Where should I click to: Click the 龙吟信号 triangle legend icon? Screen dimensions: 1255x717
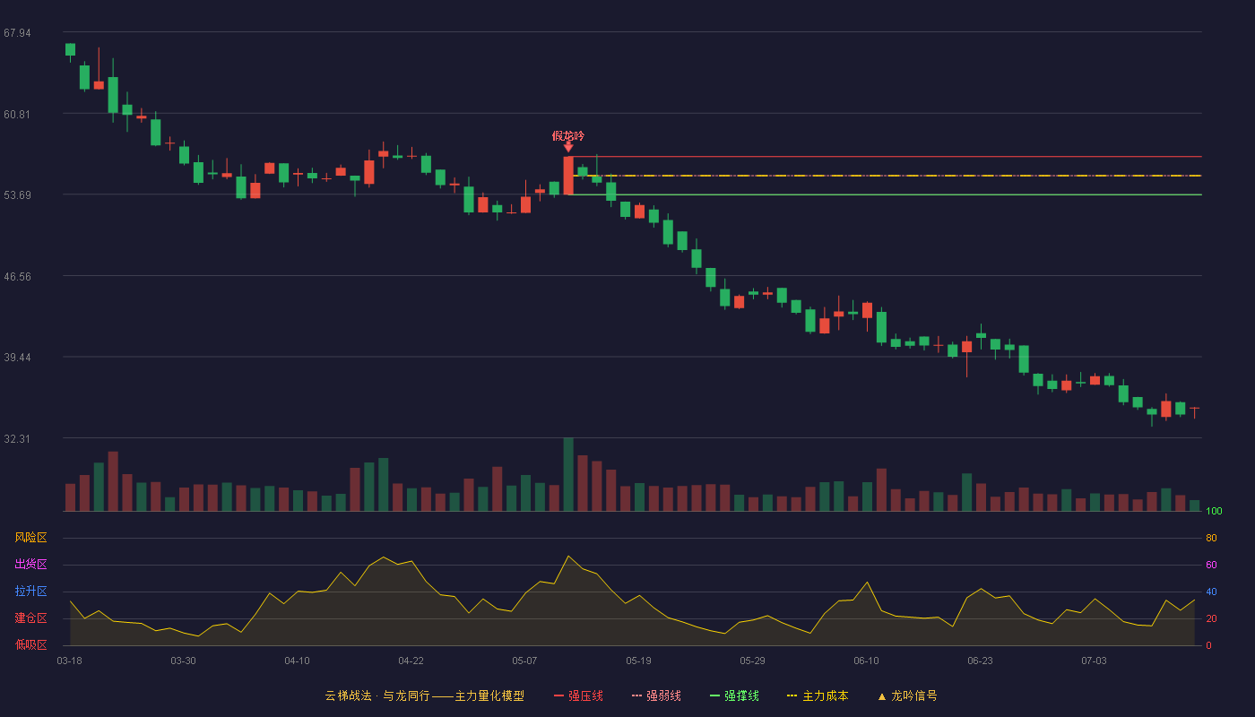click(x=881, y=696)
